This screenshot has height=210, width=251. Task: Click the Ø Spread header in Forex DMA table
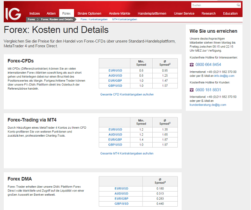[160, 181]
